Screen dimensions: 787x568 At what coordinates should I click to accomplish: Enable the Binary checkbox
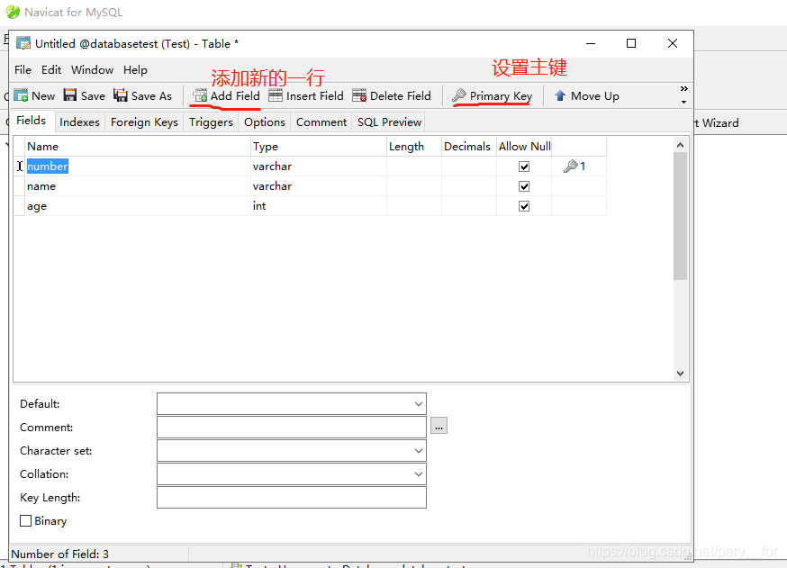[25, 521]
